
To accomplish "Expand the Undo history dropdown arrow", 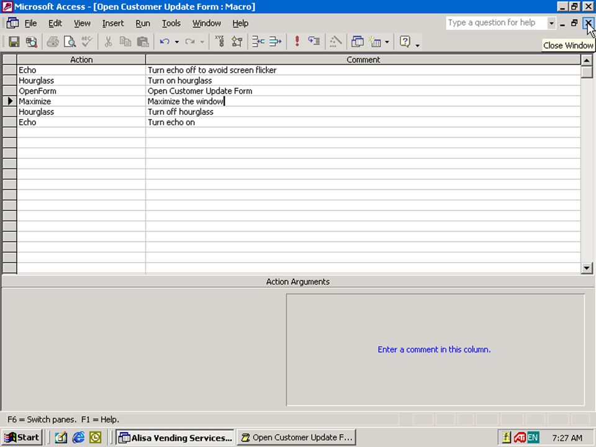I will click(x=177, y=42).
